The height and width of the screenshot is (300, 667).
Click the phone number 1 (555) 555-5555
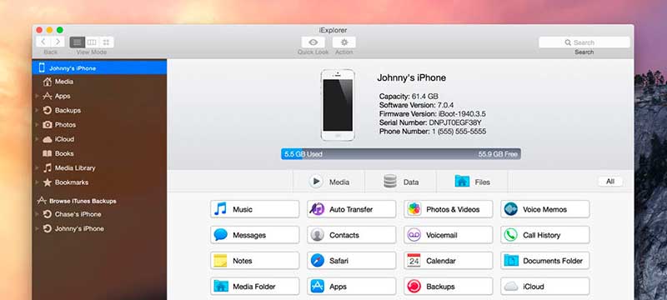459,132
